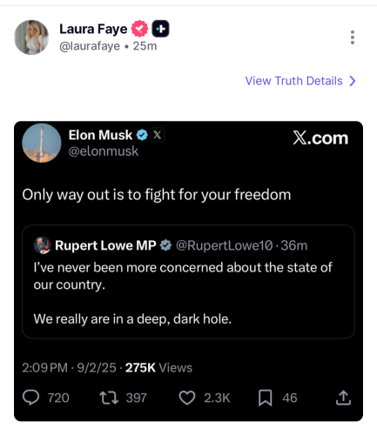This screenshot has height=435, width=377.
Task: Open the quoted Rupert Lowe MP post
Action: [x=188, y=282]
